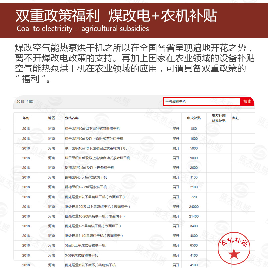
Task: Expand the 860 subsidy tea dryer row
Action: (176, 129)
